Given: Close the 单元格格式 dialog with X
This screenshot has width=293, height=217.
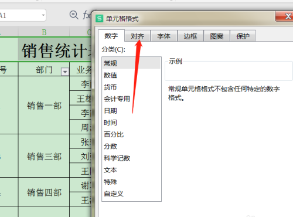Looking at the screenshot, I should [284, 16].
